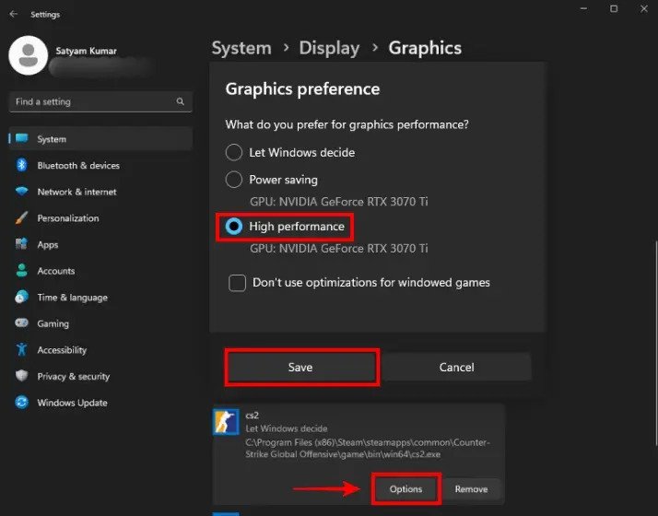The width and height of the screenshot is (658, 516).
Task: Click the Bluetooth & devices icon in sidebar
Action: coord(21,166)
